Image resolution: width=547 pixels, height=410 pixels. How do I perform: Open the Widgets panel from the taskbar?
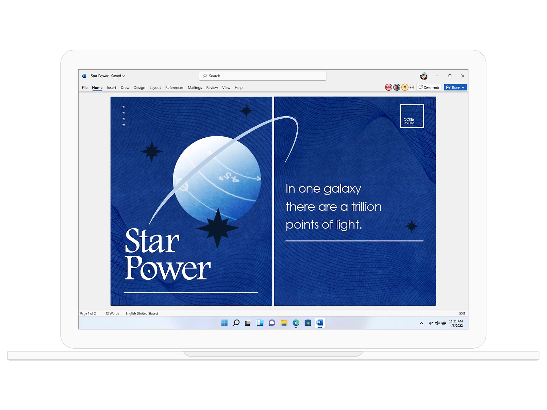260,323
